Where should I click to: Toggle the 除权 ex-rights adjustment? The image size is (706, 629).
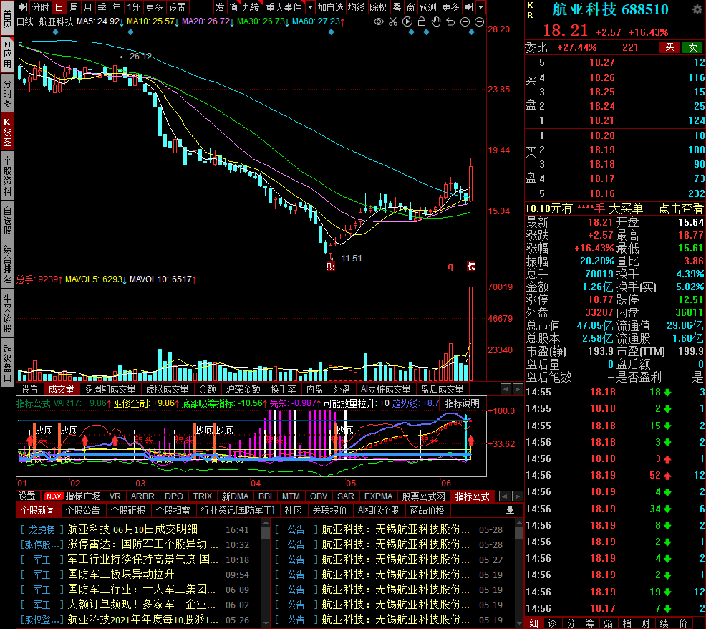(378, 7)
